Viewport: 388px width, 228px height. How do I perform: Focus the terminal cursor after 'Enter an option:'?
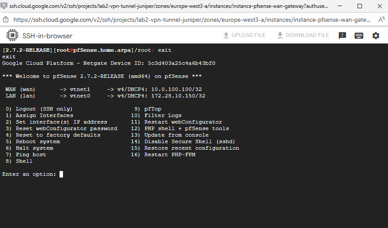pos(61,174)
